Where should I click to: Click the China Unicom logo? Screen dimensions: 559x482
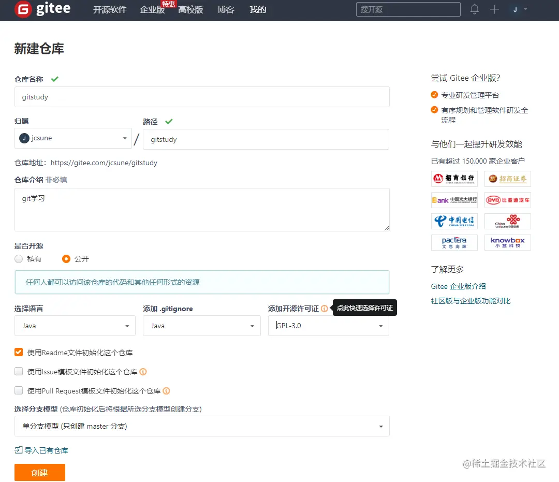507,222
